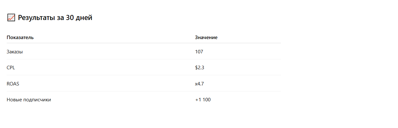
Task: Select the ROAS value x4.7
Action: pos(199,84)
